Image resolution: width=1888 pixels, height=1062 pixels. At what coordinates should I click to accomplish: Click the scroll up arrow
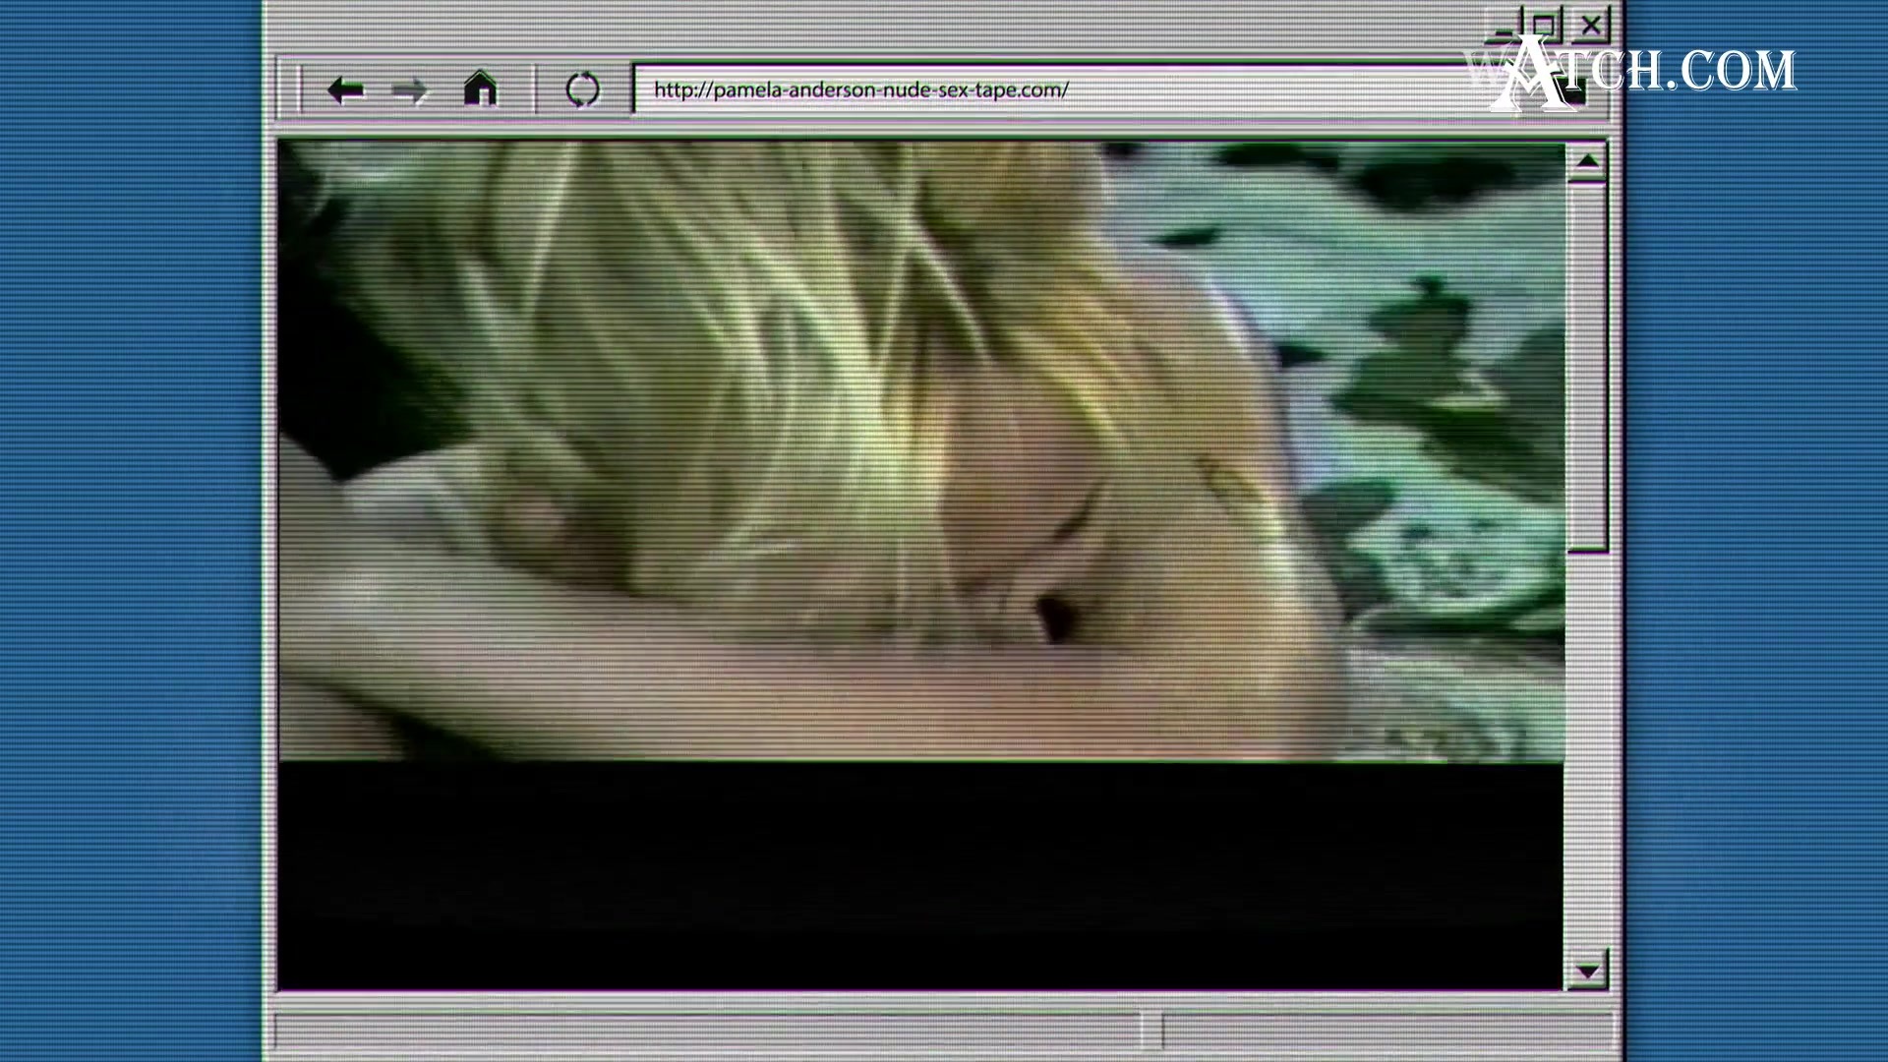point(1587,162)
